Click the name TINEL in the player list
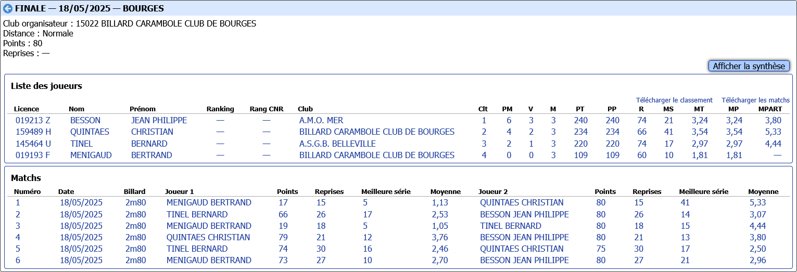Viewport: 797px width, 272px height. (81, 144)
